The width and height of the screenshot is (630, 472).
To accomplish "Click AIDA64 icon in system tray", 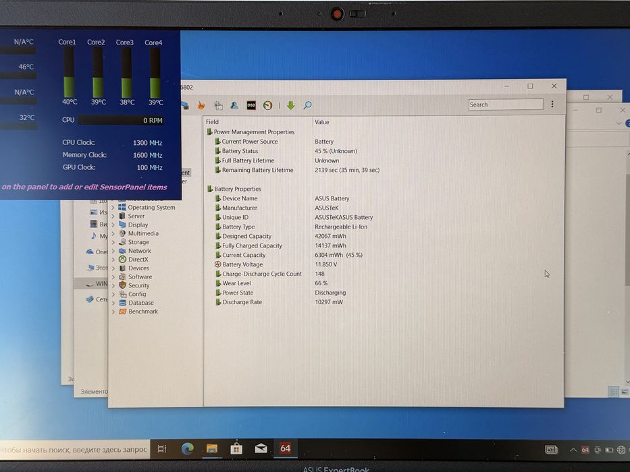I will click(585, 450).
